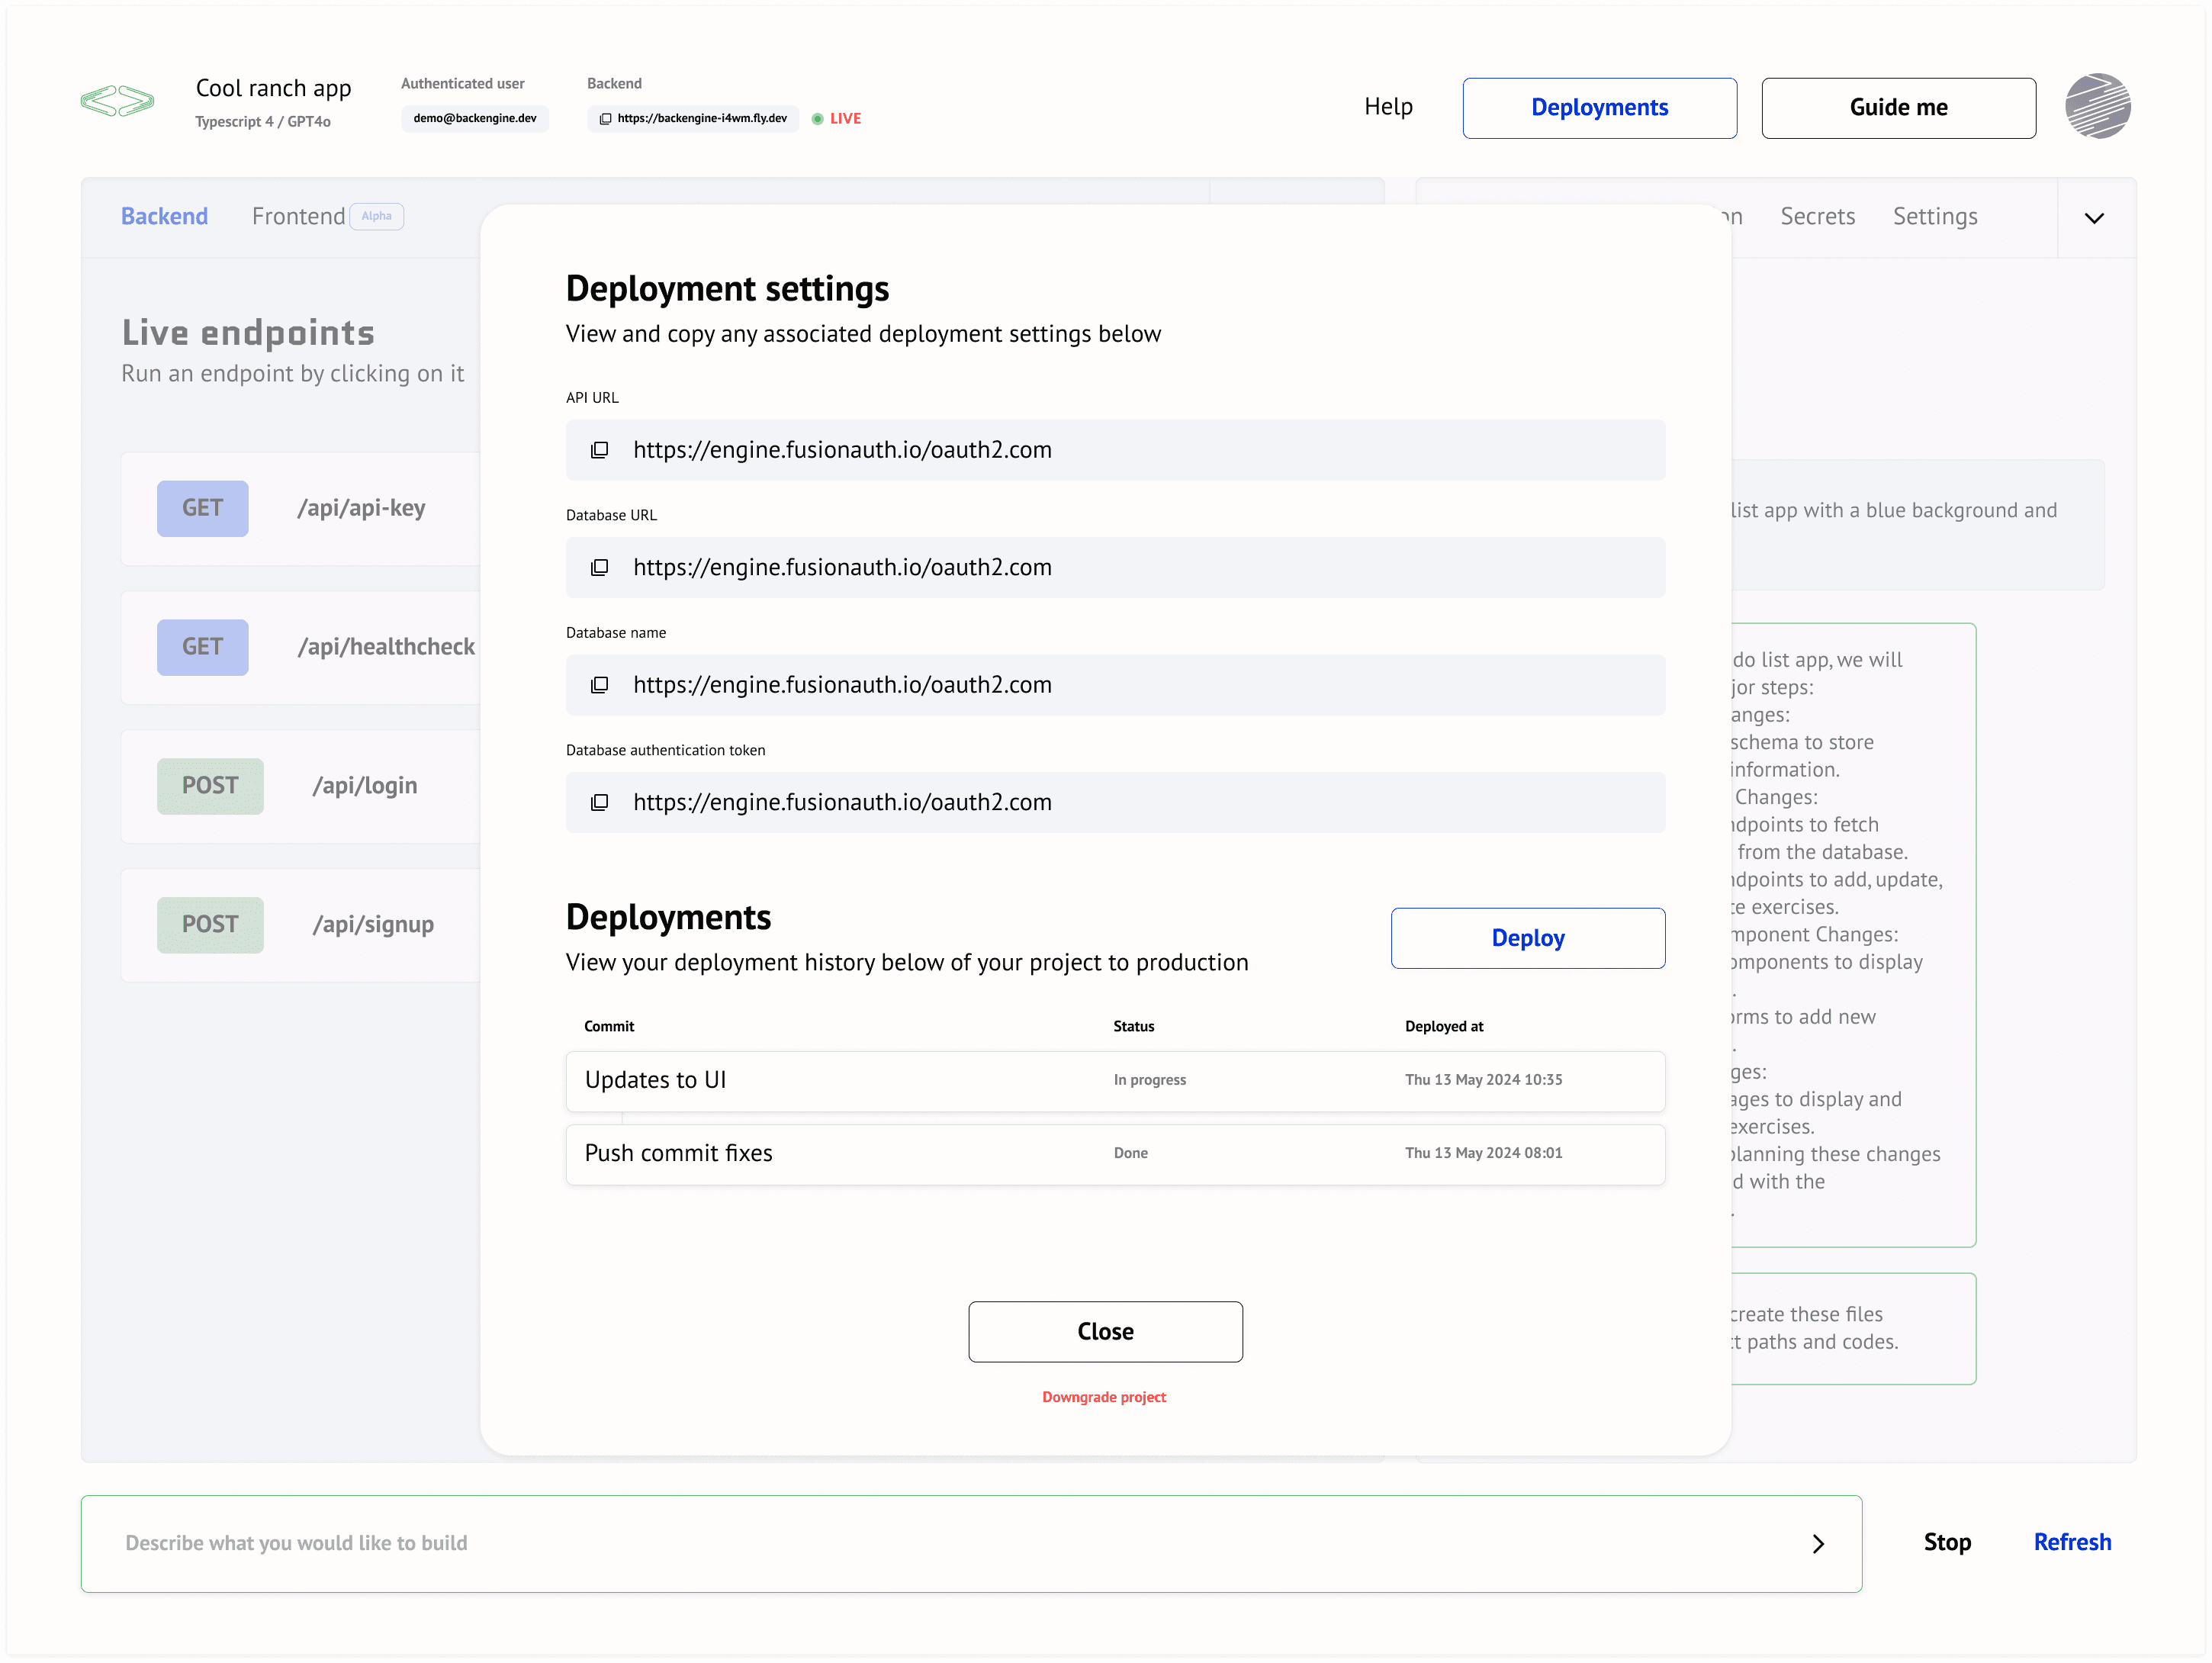This screenshot has height=1663, width=2212.
Task: Switch to the Backend tab
Action: [x=164, y=216]
